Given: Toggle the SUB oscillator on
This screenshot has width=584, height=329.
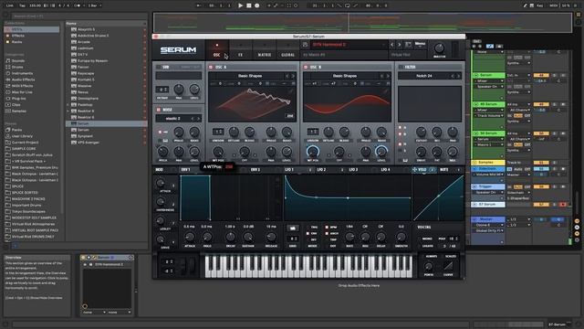Looking at the screenshot, I should 158,67.
